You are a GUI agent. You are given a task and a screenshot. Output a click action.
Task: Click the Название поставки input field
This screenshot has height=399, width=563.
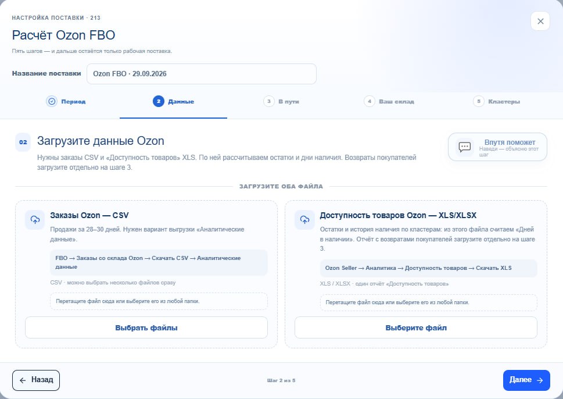coord(202,74)
